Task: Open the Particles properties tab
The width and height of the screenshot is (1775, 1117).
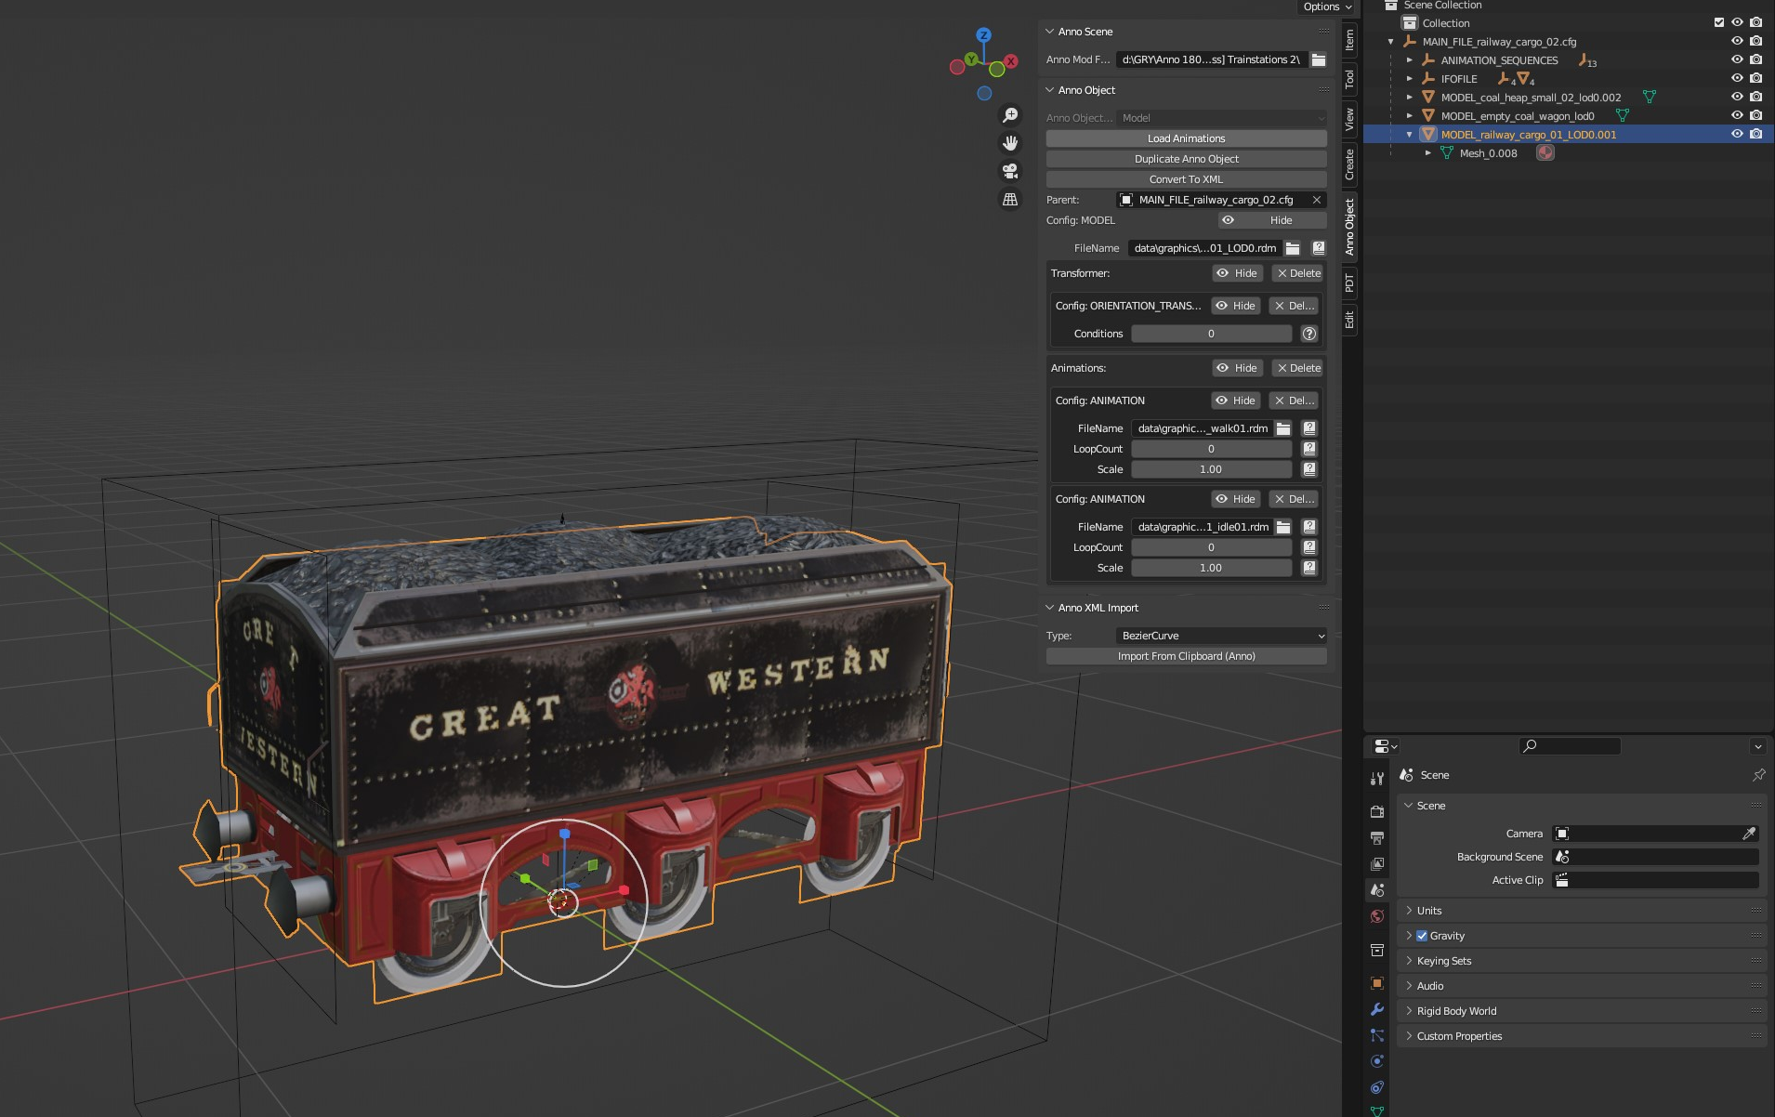Action: pyautogui.click(x=1377, y=1035)
